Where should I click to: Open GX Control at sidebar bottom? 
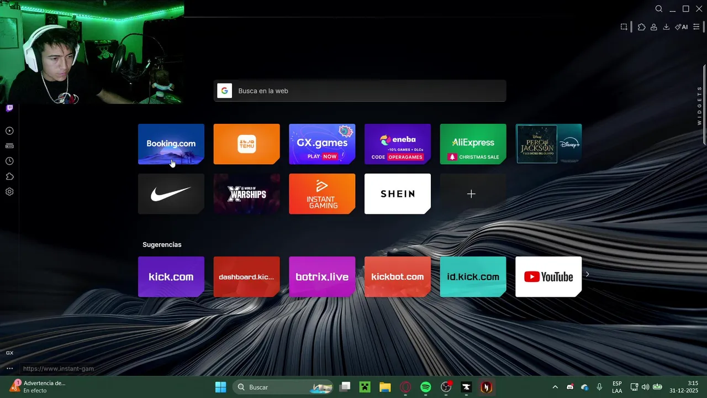point(9,353)
